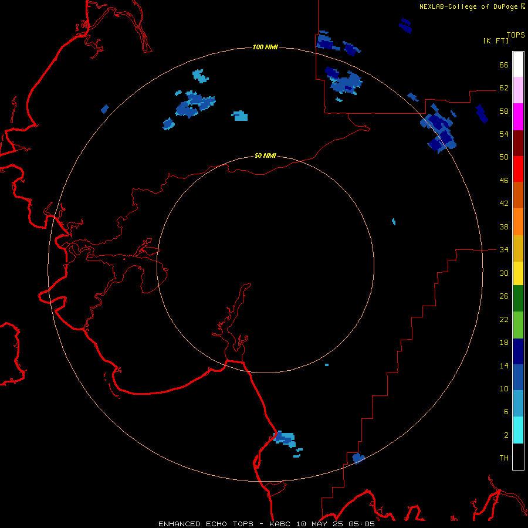Click the 58 legend value
This screenshot has height=528, width=528.
pos(504,111)
